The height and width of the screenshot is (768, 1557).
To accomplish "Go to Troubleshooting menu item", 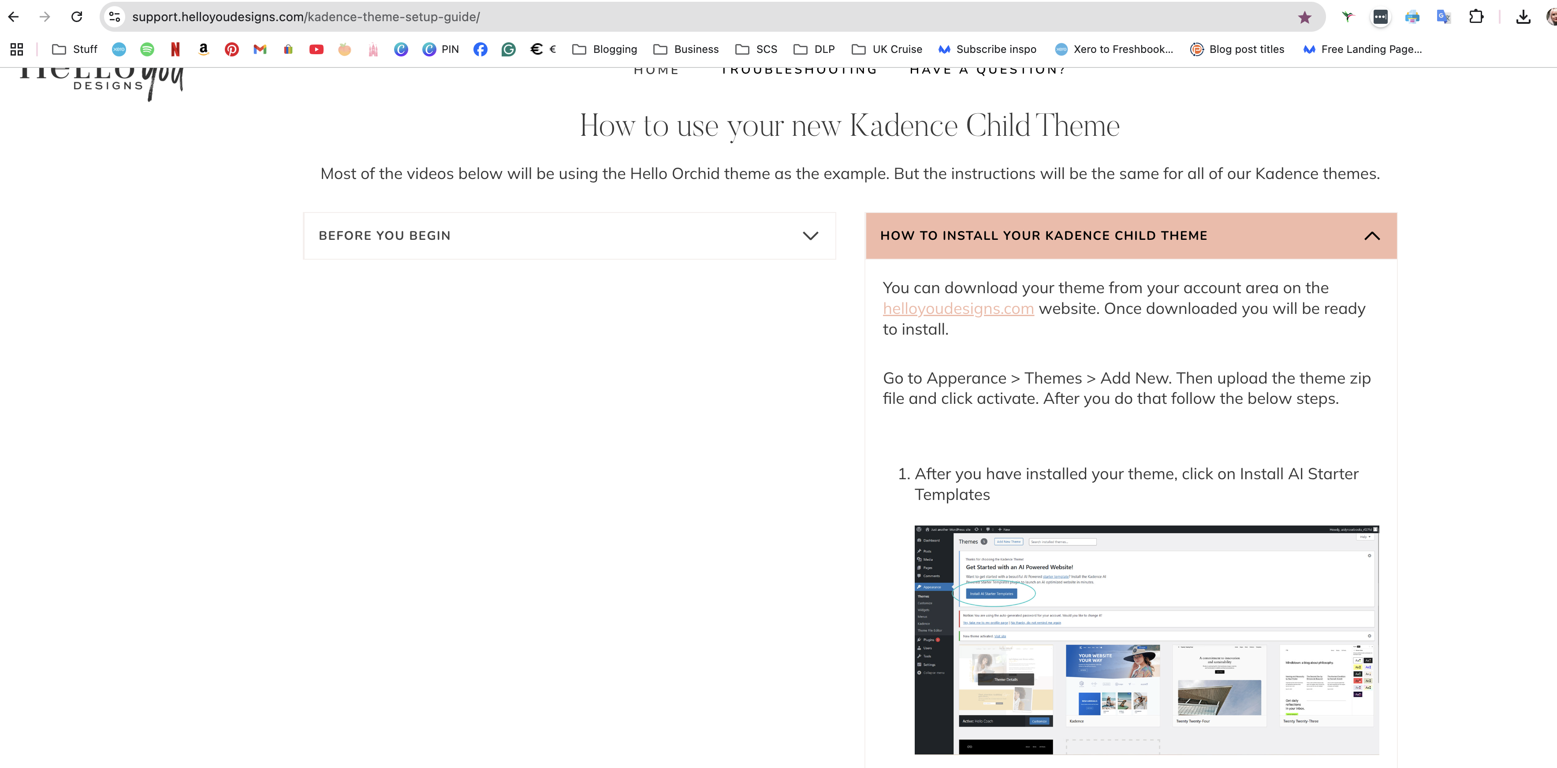I will pyautogui.click(x=799, y=70).
